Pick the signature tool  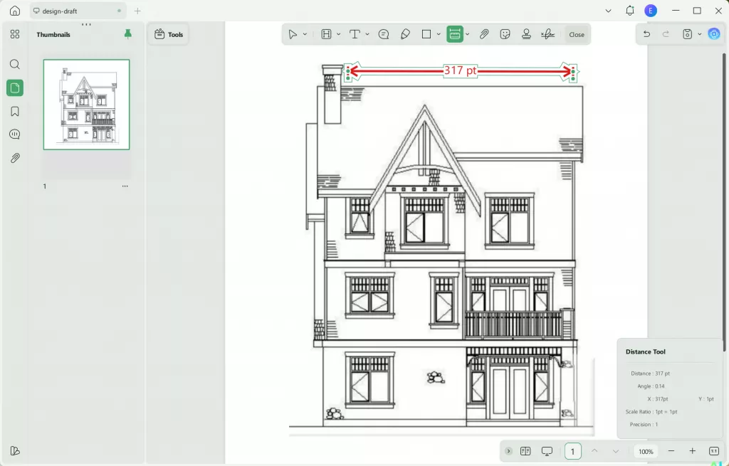coord(547,34)
